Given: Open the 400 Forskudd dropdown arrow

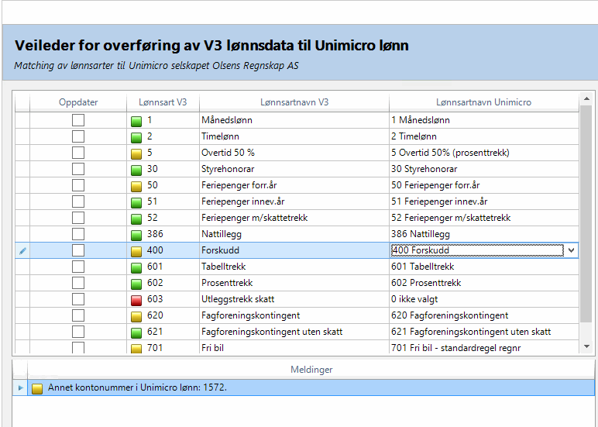Looking at the screenshot, I should click(x=572, y=250).
